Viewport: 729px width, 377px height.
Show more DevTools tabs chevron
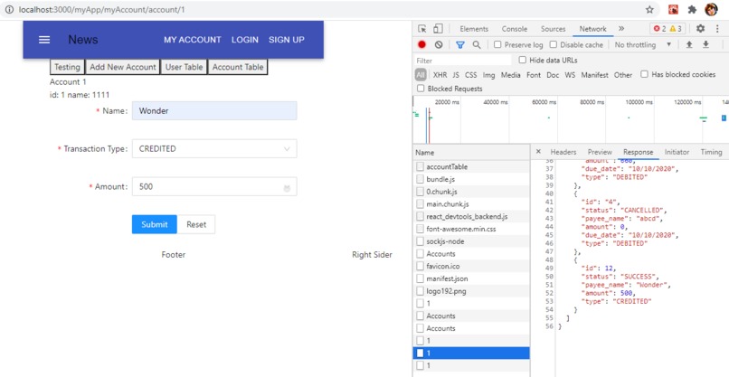[x=621, y=29]
